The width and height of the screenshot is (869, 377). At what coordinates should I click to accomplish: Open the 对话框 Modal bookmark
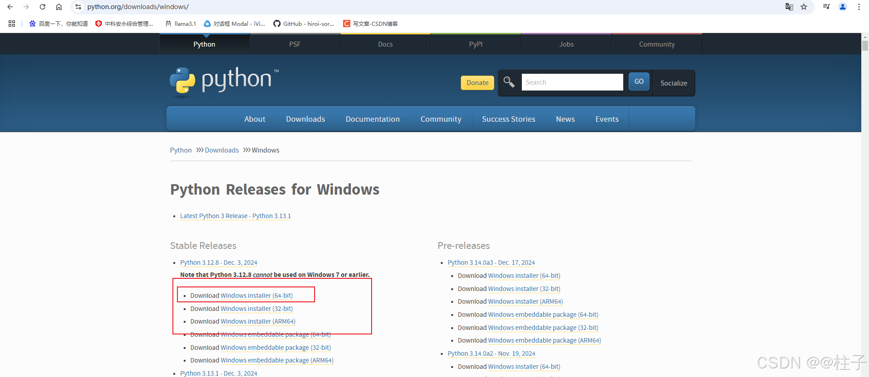234,24
